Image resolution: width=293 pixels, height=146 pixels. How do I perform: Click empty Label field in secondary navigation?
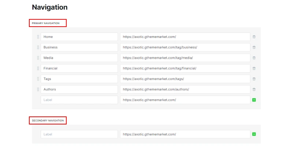(79, 134)
